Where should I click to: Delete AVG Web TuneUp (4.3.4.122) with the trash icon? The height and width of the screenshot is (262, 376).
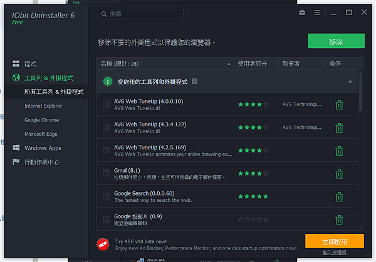point(339,128)
